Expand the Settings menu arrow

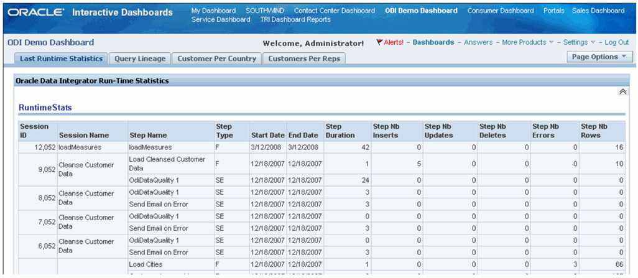pos(593,42)
